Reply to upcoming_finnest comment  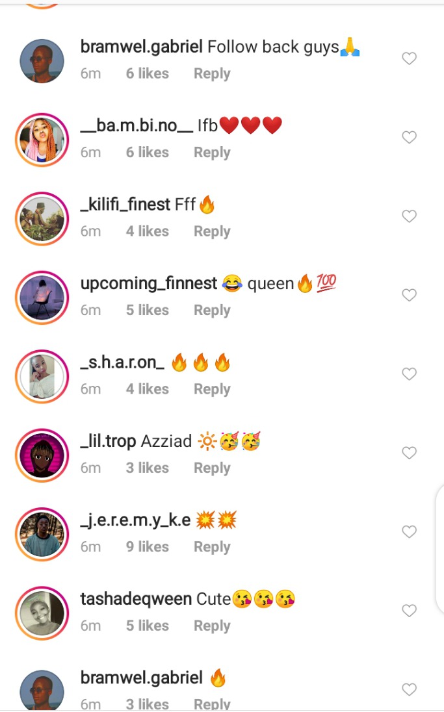tap(212, 310)
